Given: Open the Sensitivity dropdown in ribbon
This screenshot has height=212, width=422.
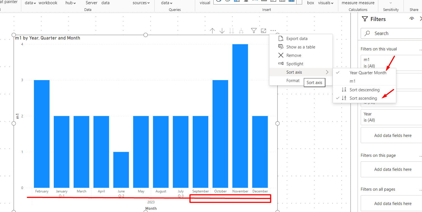Looking at the screenshot, I should [391, 3].
